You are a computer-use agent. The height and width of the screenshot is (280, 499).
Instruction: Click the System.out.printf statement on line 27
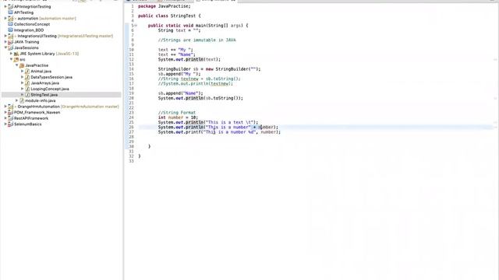(x=219, y=132)
